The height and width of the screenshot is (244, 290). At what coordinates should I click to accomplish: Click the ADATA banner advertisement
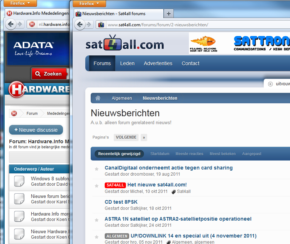38,49
